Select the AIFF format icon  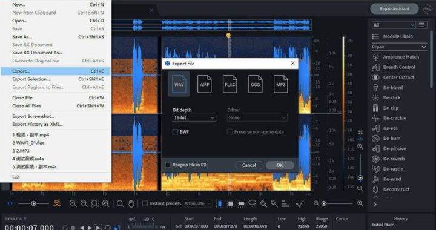[x=205, y=84]
